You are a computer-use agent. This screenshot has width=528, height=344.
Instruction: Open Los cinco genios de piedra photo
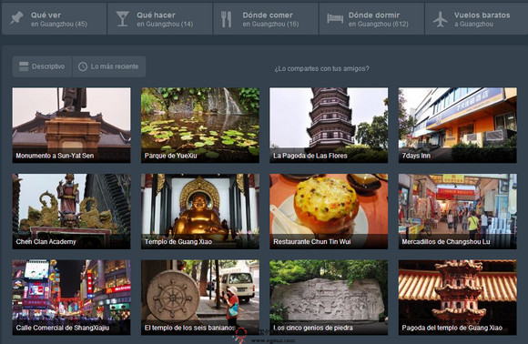pos(329,298)
